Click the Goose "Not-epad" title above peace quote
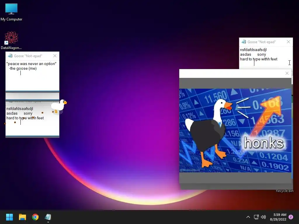Image resolution: width=299 pixels, height=224 pixels. pos(28,56)
